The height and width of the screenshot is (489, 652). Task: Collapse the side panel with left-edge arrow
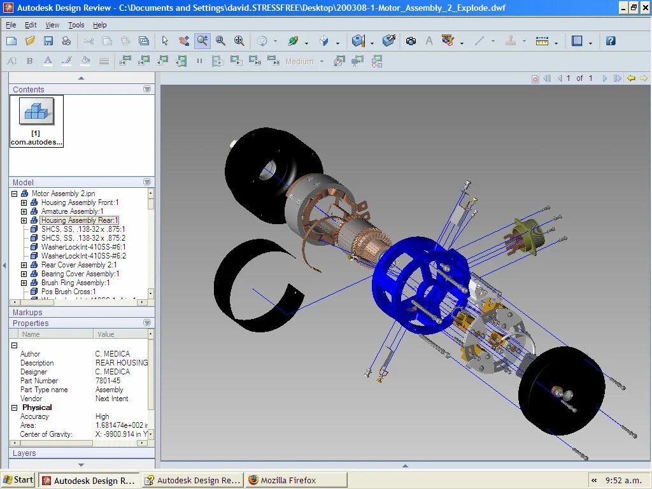click(4, 266)
